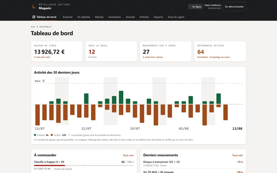Open Tout voir in À commander

pyautogui.click(x=128, y=155)
